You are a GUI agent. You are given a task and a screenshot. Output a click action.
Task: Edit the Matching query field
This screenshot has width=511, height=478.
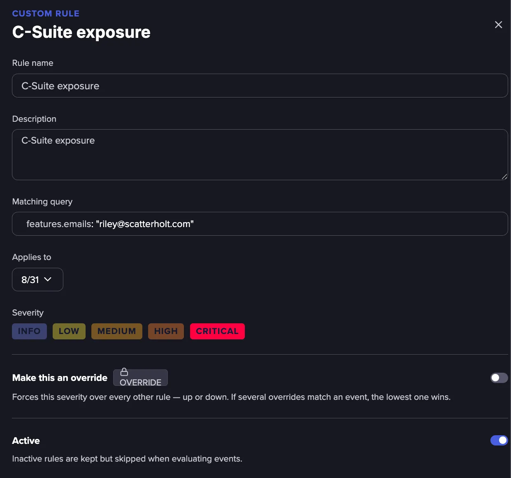pyautogui.click(x=260, y=224)
